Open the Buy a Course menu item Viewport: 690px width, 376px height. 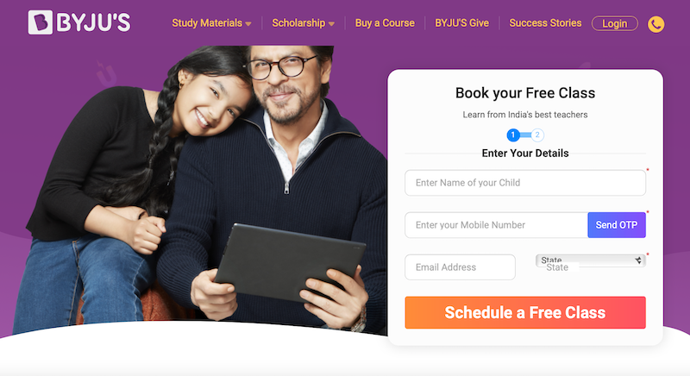(385, 23)
